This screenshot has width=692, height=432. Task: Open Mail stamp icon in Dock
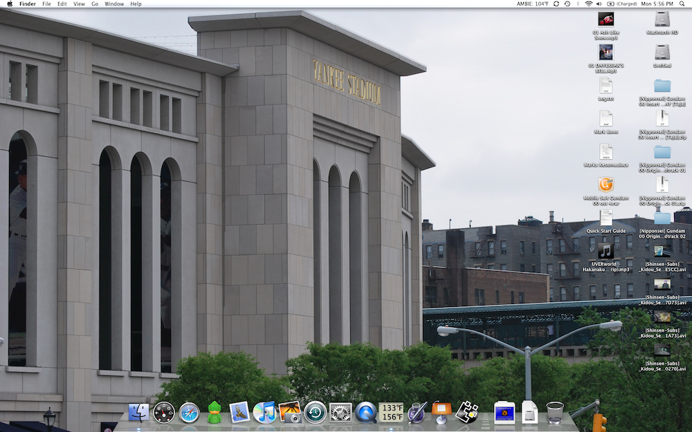coord(239,413)
